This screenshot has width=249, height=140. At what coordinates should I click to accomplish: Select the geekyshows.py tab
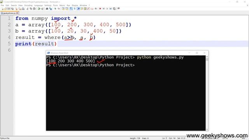tap(9, 13)
